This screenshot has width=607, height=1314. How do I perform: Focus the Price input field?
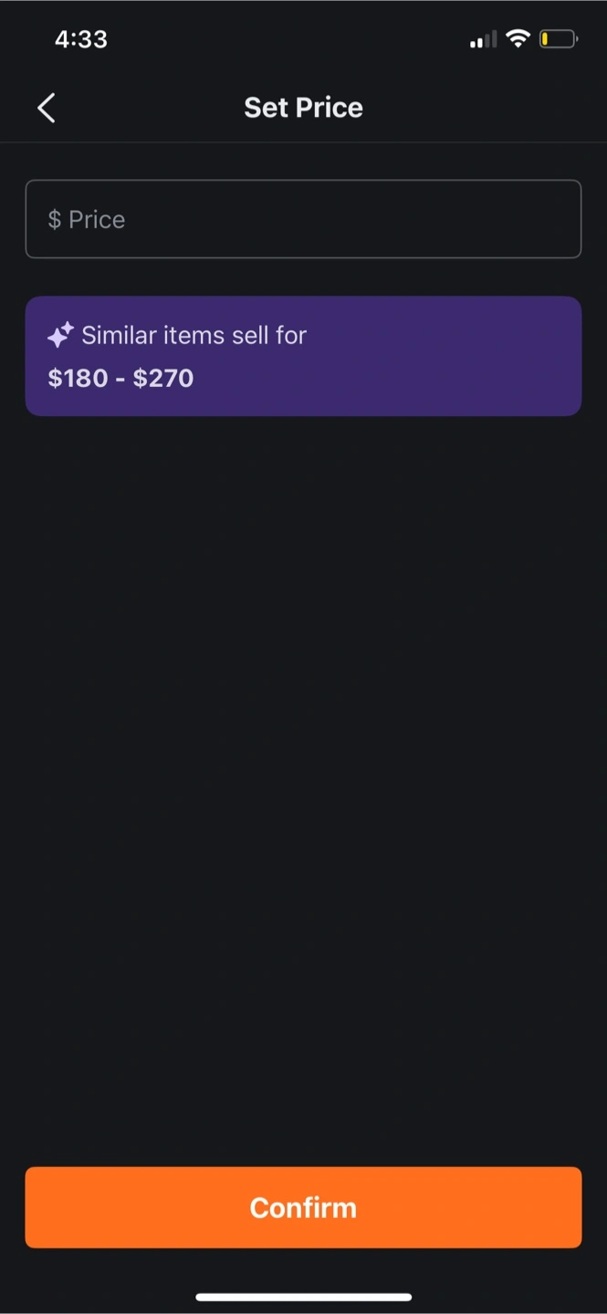tap(303, 219)
